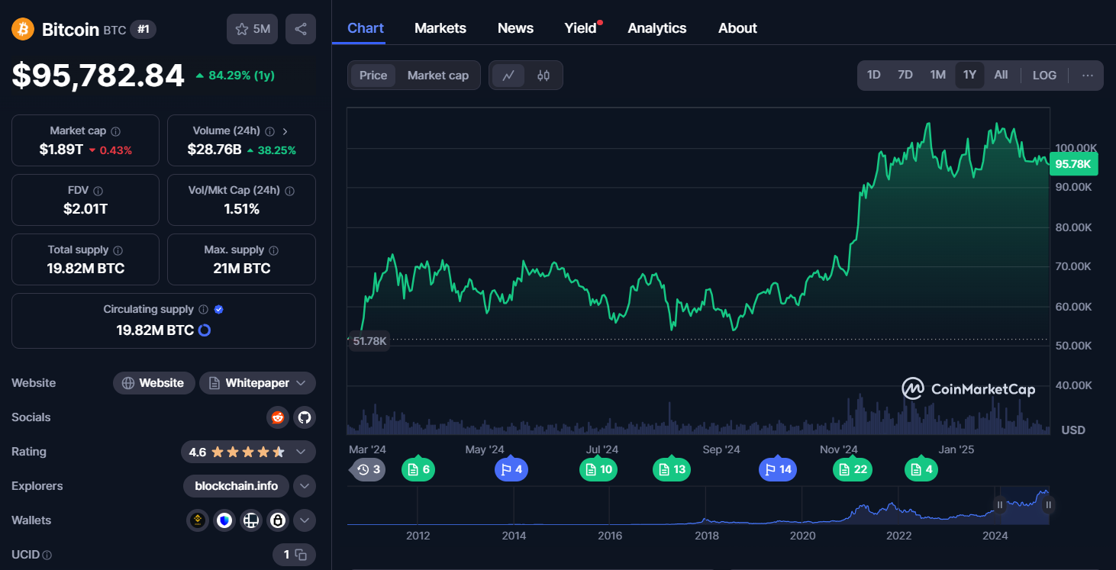Open the Website link button

154,383
